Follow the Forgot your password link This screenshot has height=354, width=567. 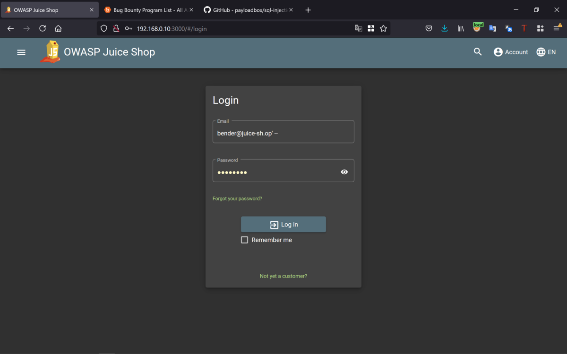(x=237, y=199)
